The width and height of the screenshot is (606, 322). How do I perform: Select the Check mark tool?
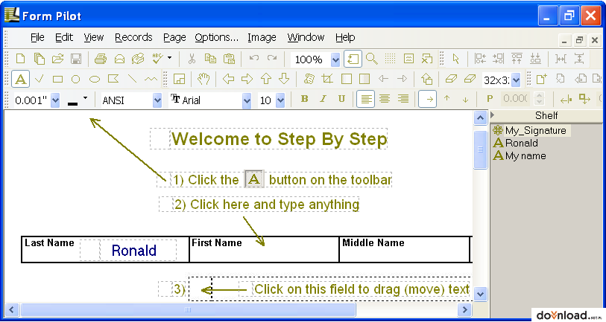pos(39,80)
